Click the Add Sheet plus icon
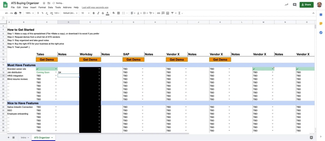 [8, 138]
